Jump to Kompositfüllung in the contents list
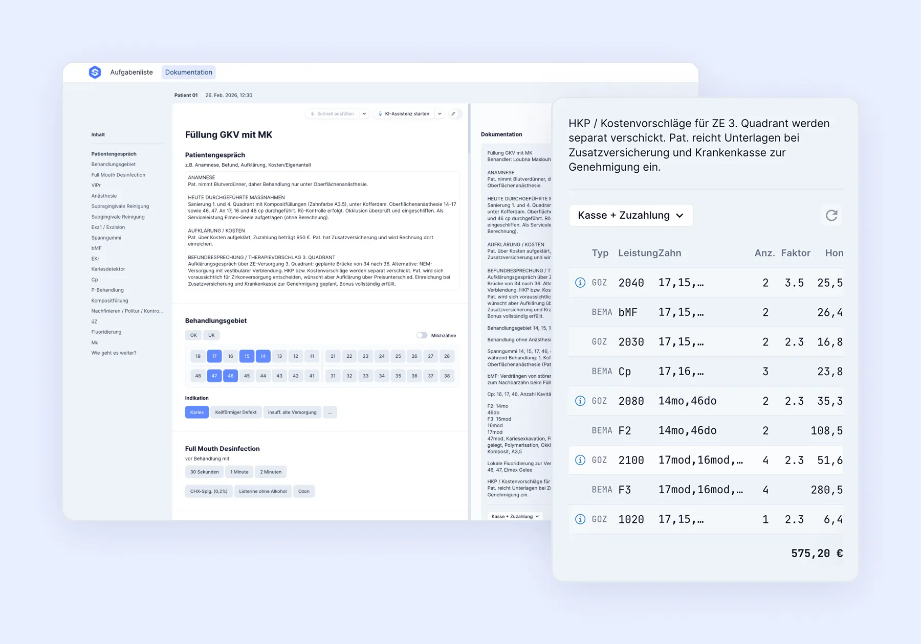The image size is (921, 644). point(109,301)
